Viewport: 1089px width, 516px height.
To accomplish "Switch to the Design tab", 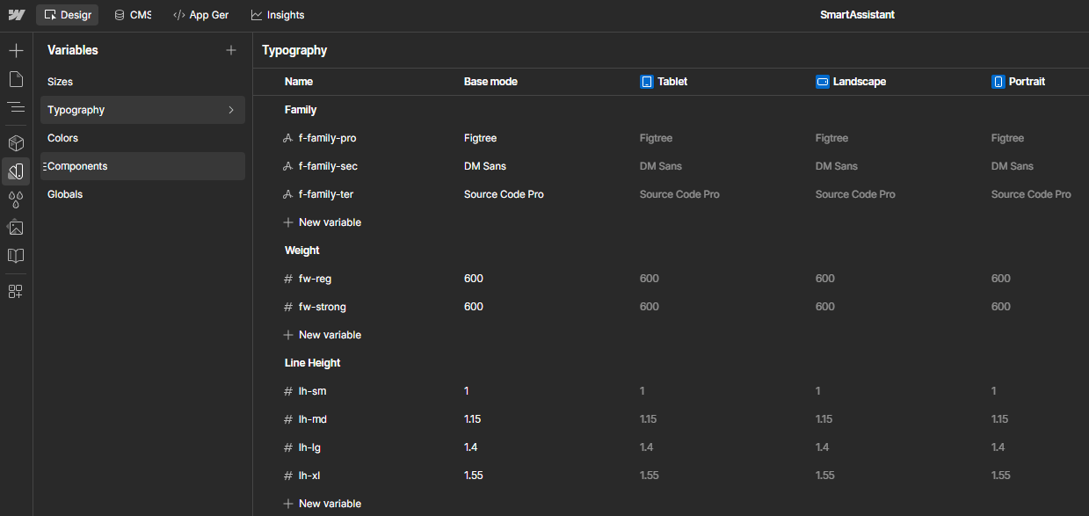I will [x=68, y=15].
